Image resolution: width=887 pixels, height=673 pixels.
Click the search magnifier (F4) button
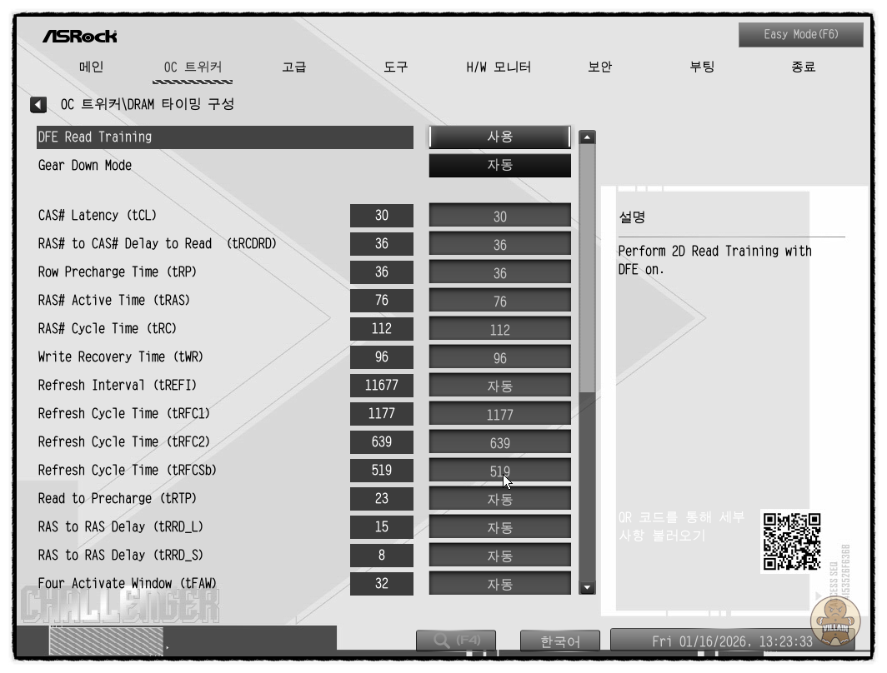(455, 641)
